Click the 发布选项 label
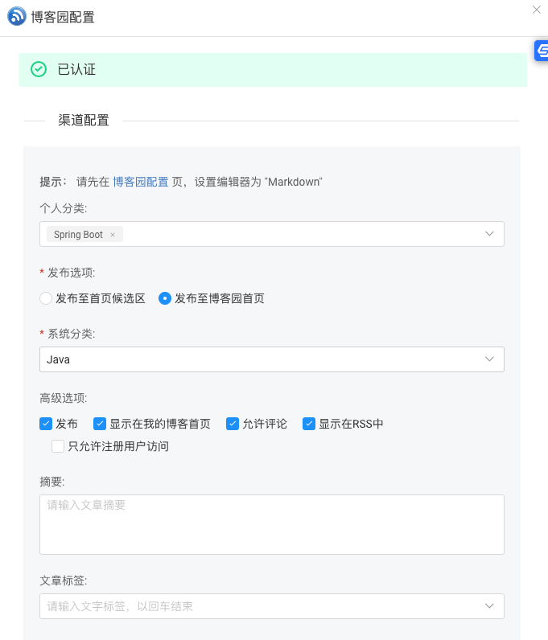 [72, 273]
